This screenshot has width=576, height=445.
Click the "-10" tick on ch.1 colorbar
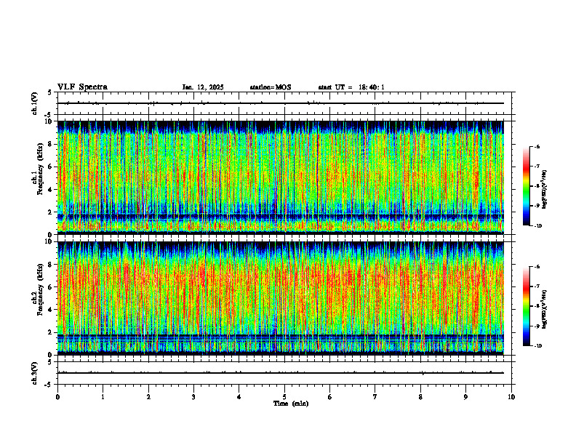[x=537, y=226]
